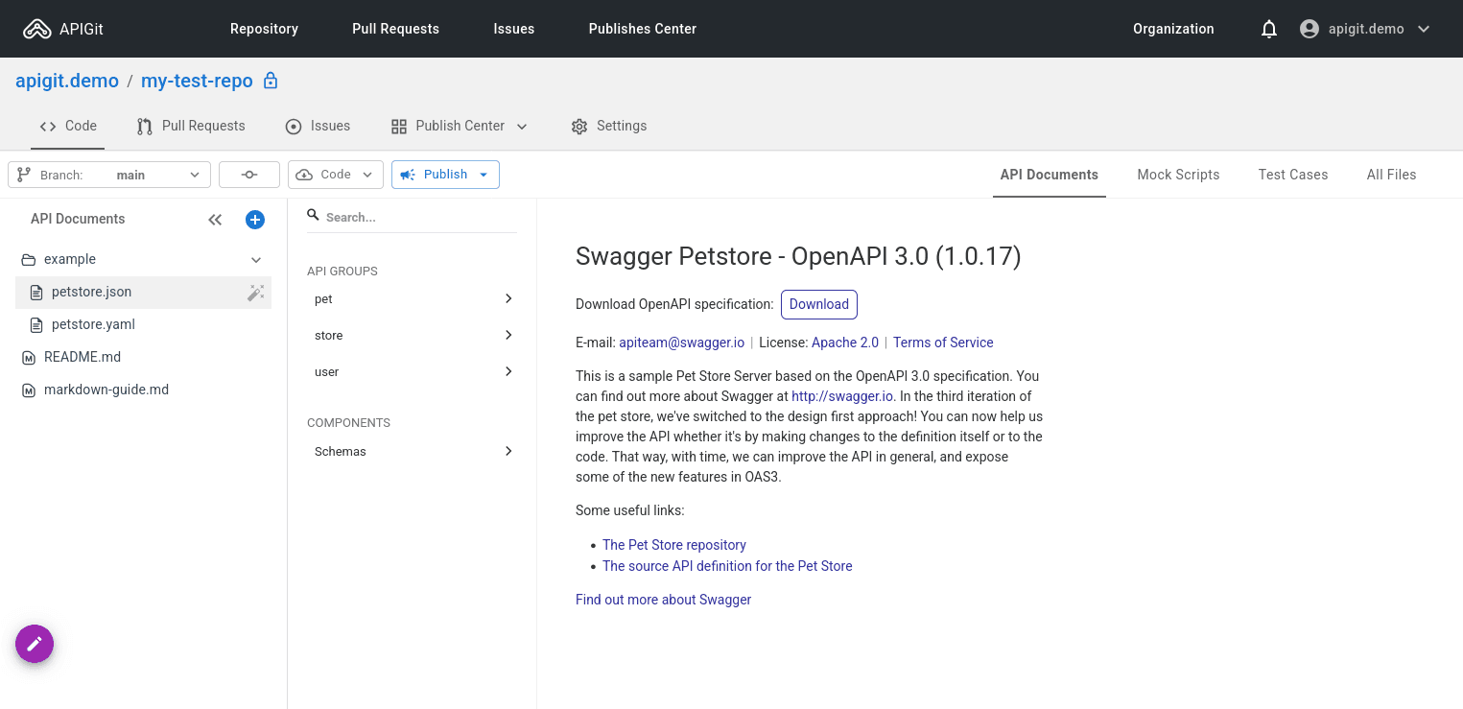The width and height of the screenshot is (1463, 709).
Task: Expand the Schemas component
Action: click(x=414, y=452)
